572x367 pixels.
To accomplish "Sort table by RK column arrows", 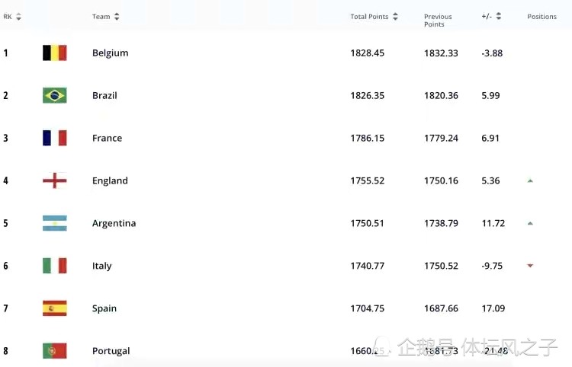I will pyautogui.click(x=18, y=17).
